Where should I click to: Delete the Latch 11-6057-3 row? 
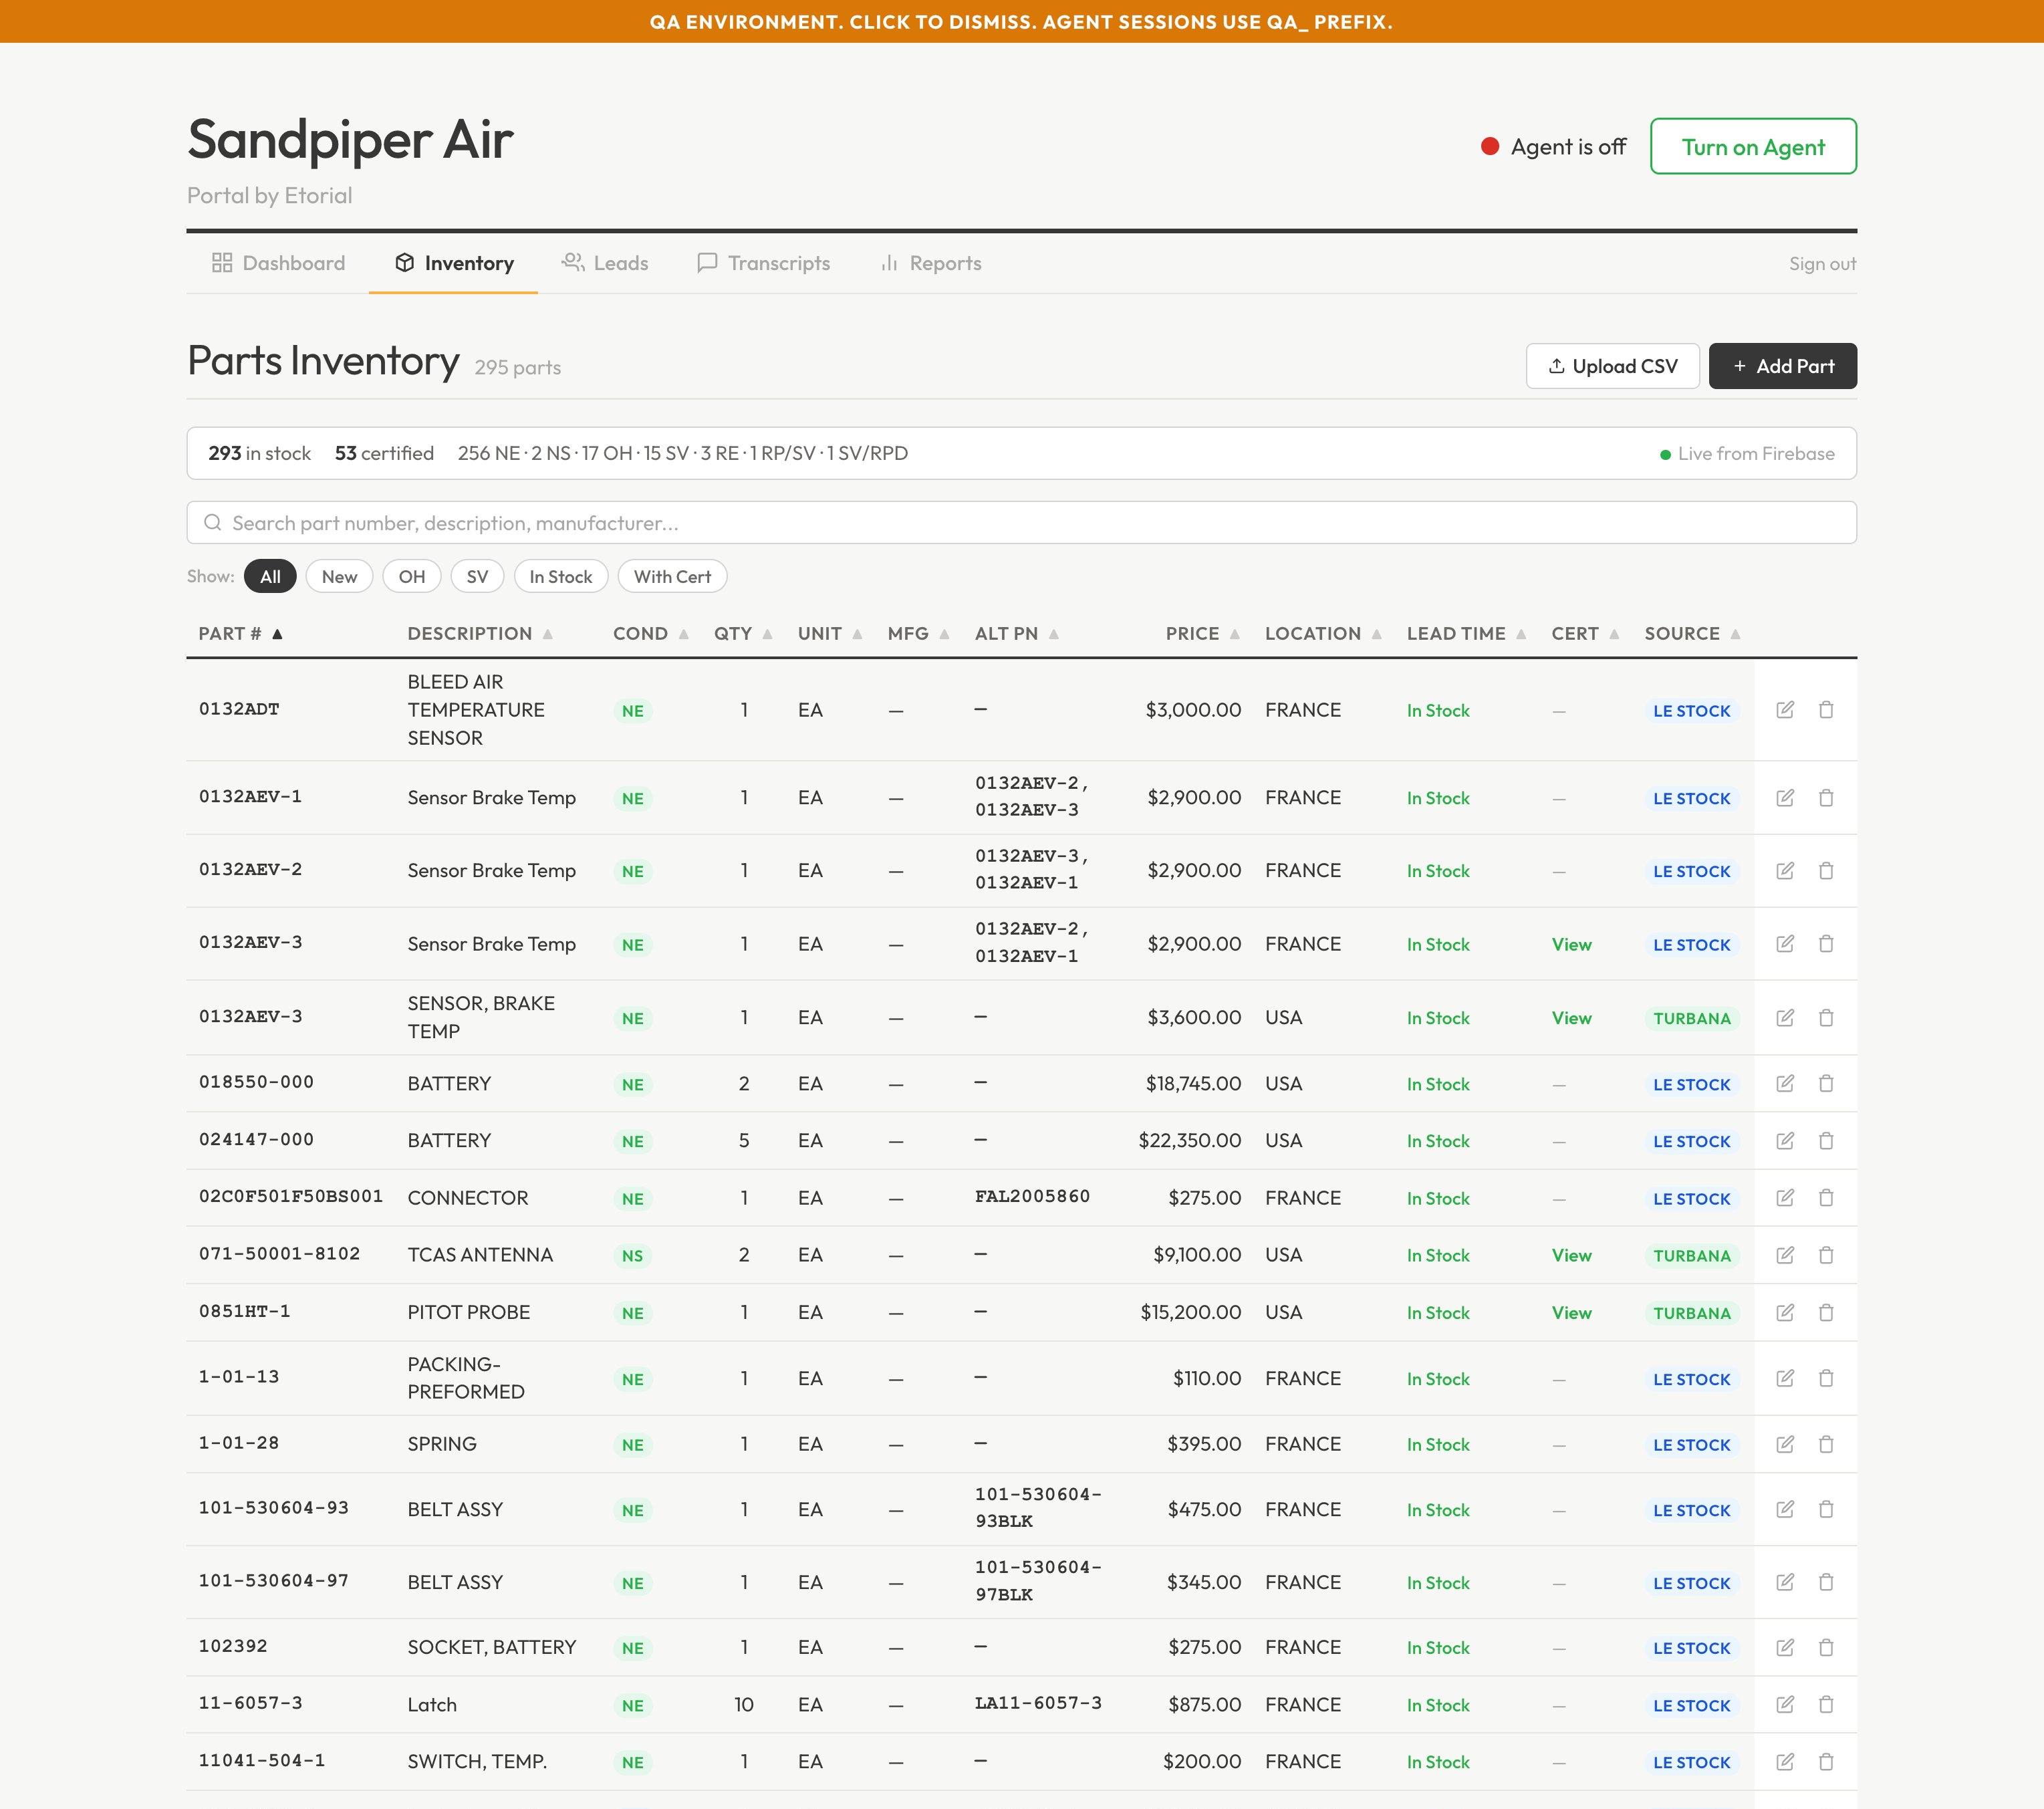[x=1826, y=1705]
